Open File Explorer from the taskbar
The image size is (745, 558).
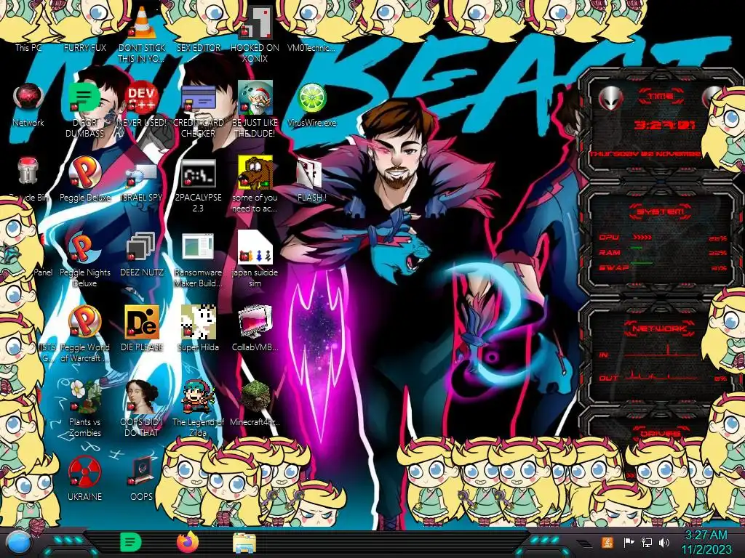point(244,543)
